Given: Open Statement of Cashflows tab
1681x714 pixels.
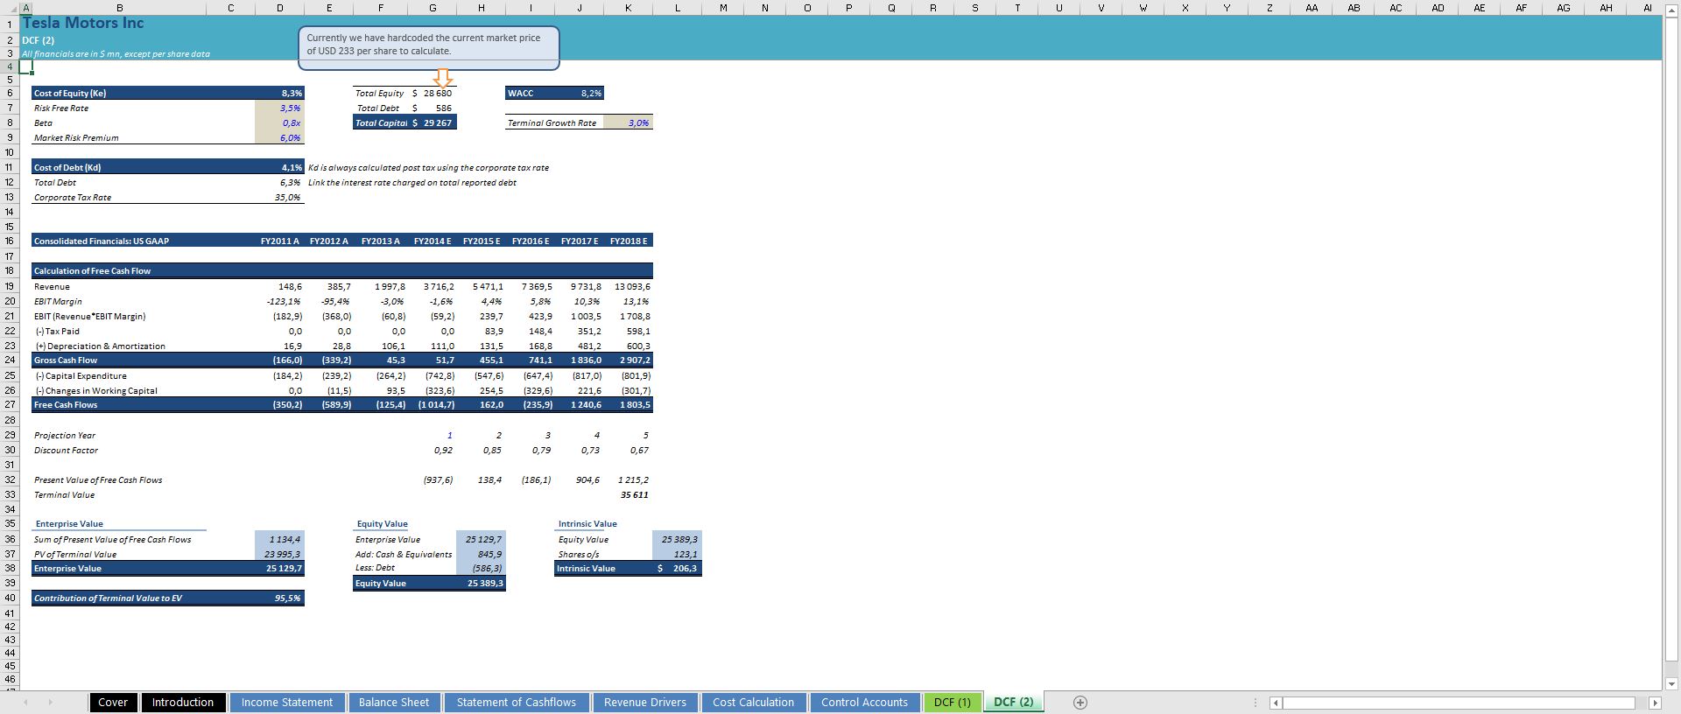Looking at the screenshot, I should (x=516, y=703).
